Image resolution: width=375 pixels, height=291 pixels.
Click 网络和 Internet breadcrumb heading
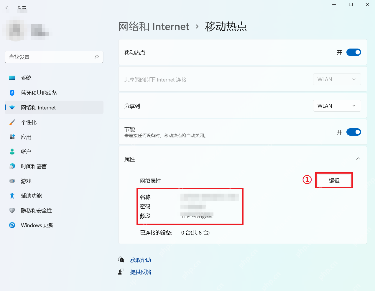pyautogui.click(x=154, y=26)
